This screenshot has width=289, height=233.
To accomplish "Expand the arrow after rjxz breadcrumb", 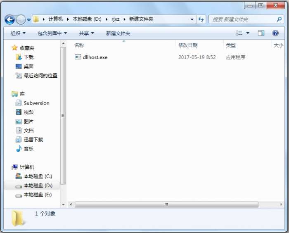I will [124, 19].
